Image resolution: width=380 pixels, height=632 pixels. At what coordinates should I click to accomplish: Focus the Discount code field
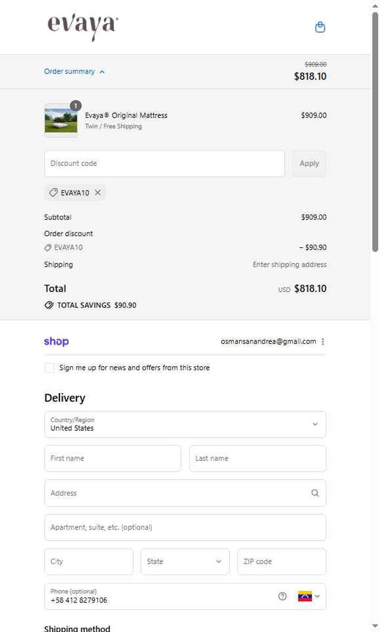pos(164,163)
